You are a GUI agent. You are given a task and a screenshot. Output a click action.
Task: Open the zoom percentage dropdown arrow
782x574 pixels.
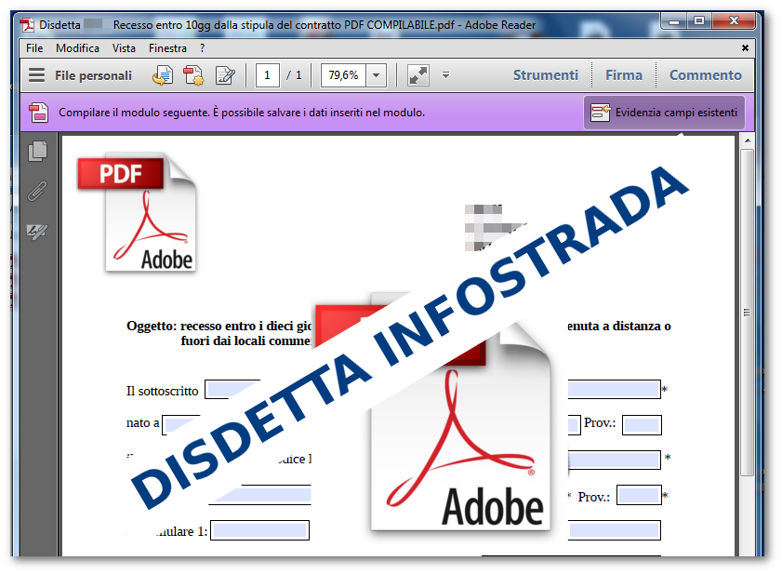tap(376, 75)
